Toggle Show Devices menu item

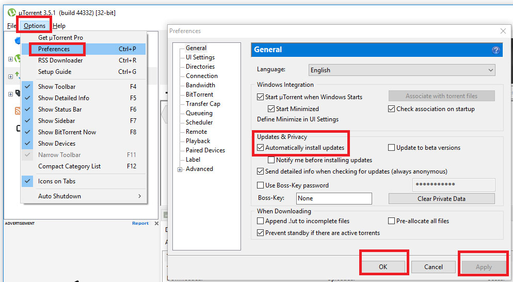pos(84,144)
